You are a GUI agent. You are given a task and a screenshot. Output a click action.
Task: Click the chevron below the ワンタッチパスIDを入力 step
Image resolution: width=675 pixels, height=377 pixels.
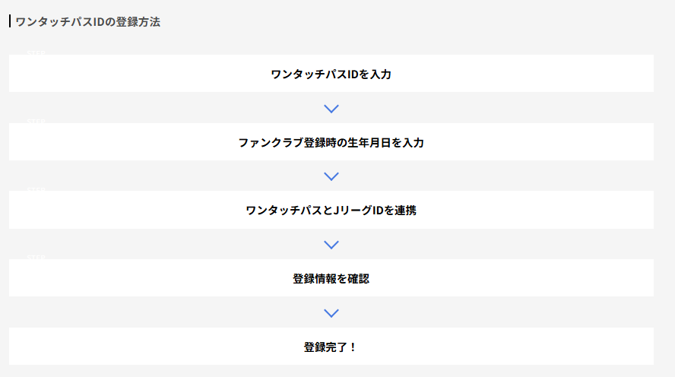coord(331,109)
